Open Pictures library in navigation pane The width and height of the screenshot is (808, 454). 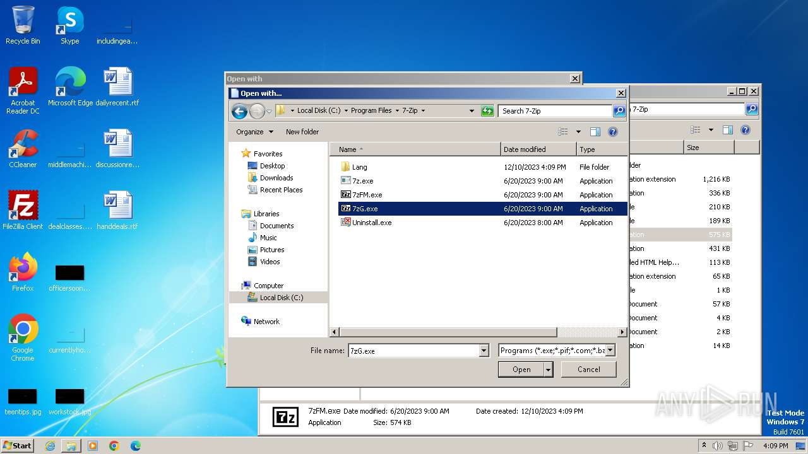pyautogui.click(x=272, y=250)
